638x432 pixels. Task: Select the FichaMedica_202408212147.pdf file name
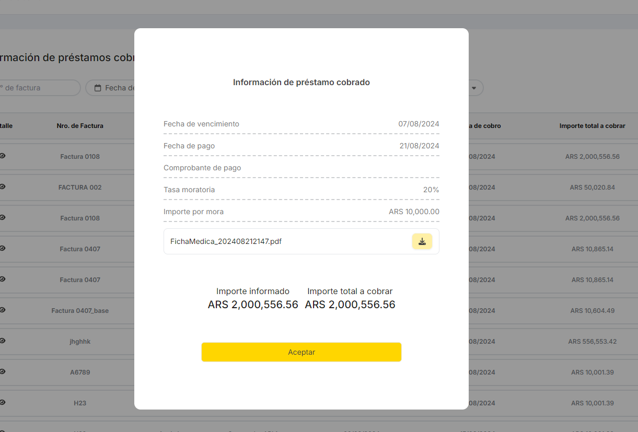click(x=226, y=241)
